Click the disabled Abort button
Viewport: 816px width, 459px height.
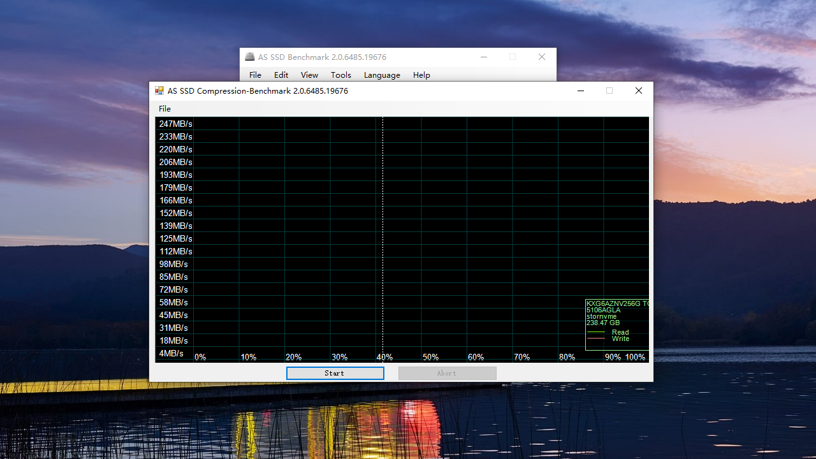(x=447, y=373)
